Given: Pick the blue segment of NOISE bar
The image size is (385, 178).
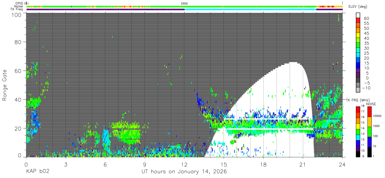Looking at the screenshot, I should click(x=370, y=142).
